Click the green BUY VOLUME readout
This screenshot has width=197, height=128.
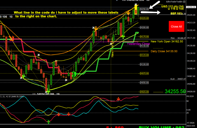tap(161, 127)
